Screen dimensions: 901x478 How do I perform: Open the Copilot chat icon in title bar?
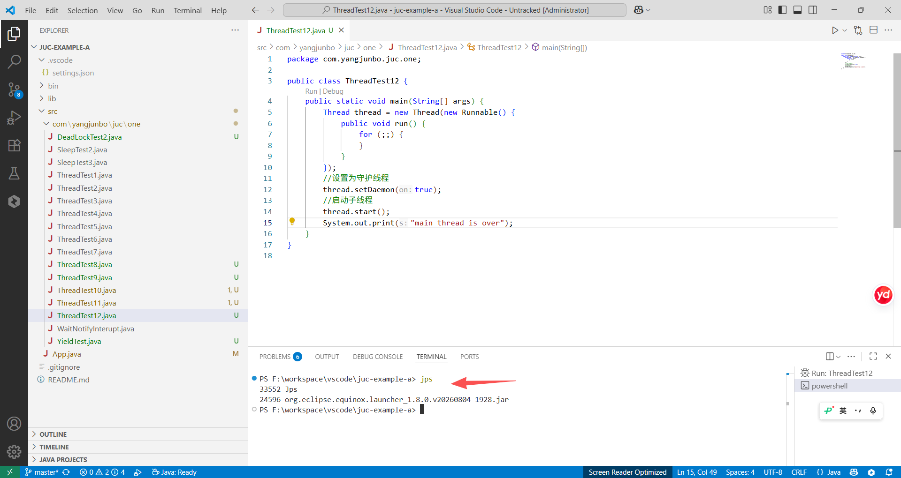638,10
